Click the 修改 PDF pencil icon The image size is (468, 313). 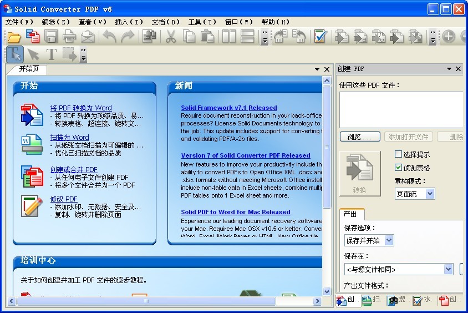click(32, 206)
